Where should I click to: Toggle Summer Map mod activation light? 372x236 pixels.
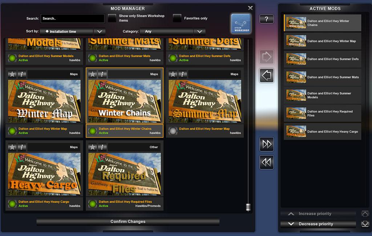coord(173,131)
